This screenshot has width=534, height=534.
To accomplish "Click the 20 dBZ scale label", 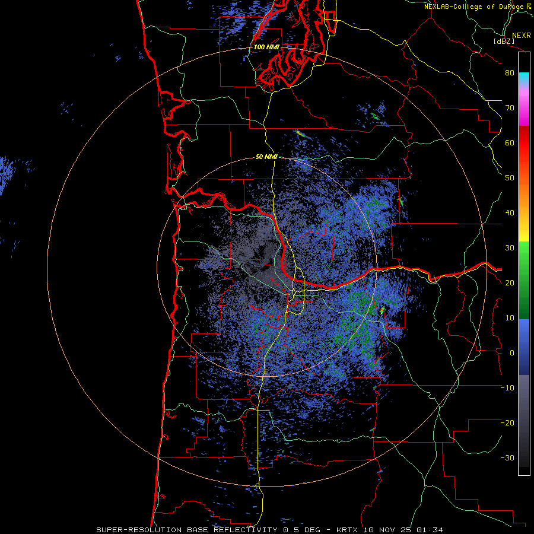I will pos(510,283).
